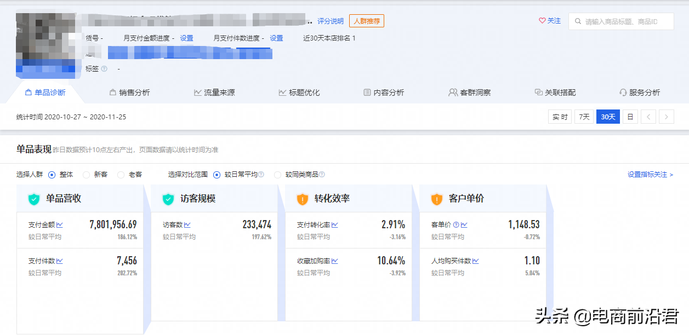Image resolution: width=689 pixels, height=335 pixels.
Task: Click the right pagination chevron near 日
Action: [x=666, y=117]
